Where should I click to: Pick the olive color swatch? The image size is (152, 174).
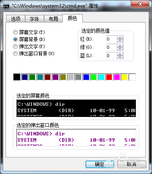coord(63,77)
